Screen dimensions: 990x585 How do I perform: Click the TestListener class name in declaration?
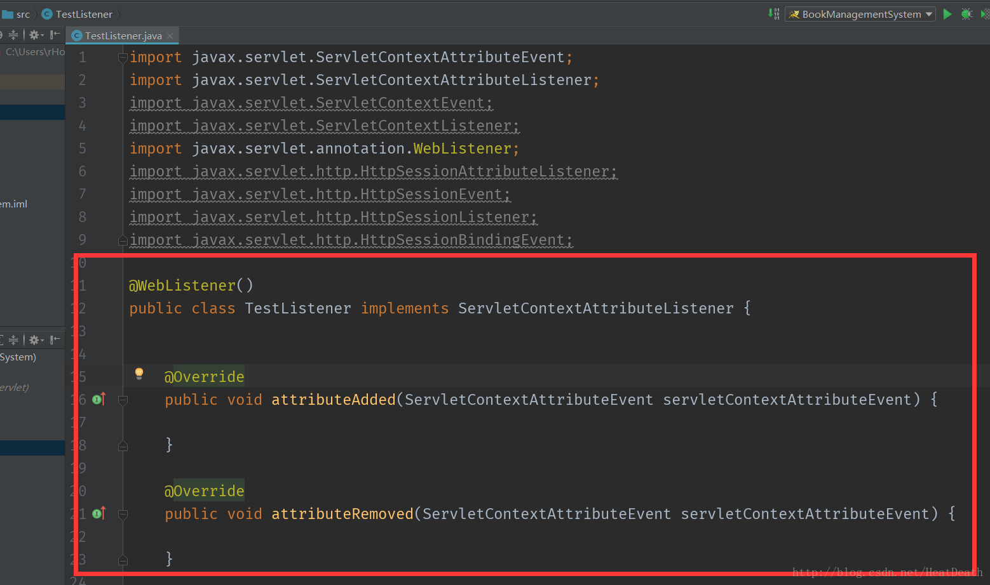297,308
